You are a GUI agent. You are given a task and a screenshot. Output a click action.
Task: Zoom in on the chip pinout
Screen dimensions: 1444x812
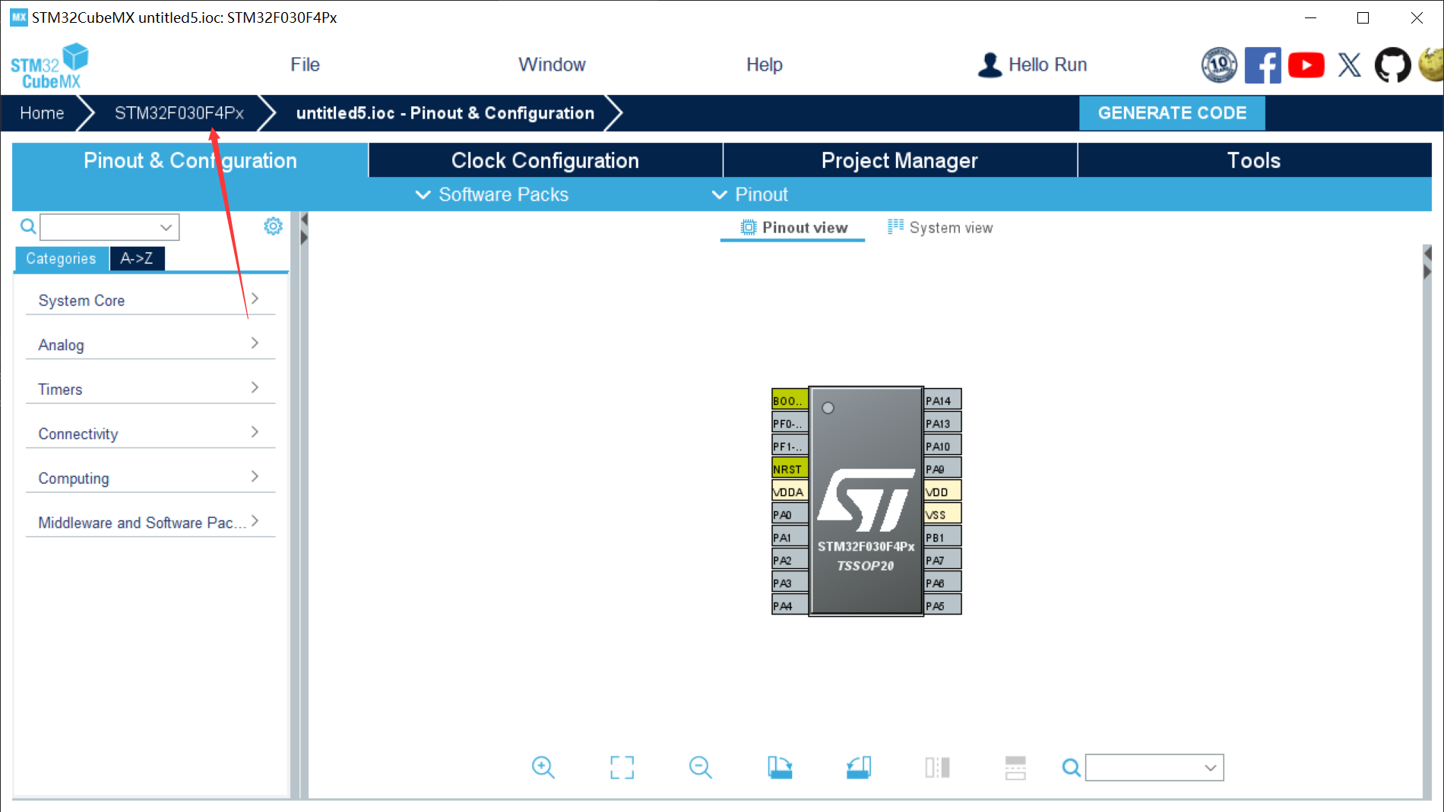click(543, 767)
